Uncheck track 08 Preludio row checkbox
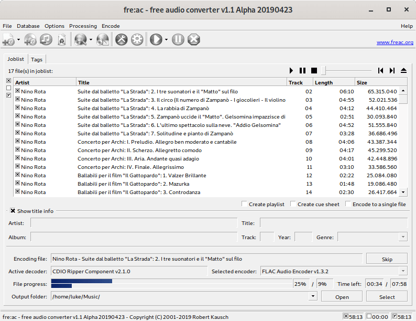The height and width of the screenshot is (321, 416). [x=17, y=141]
